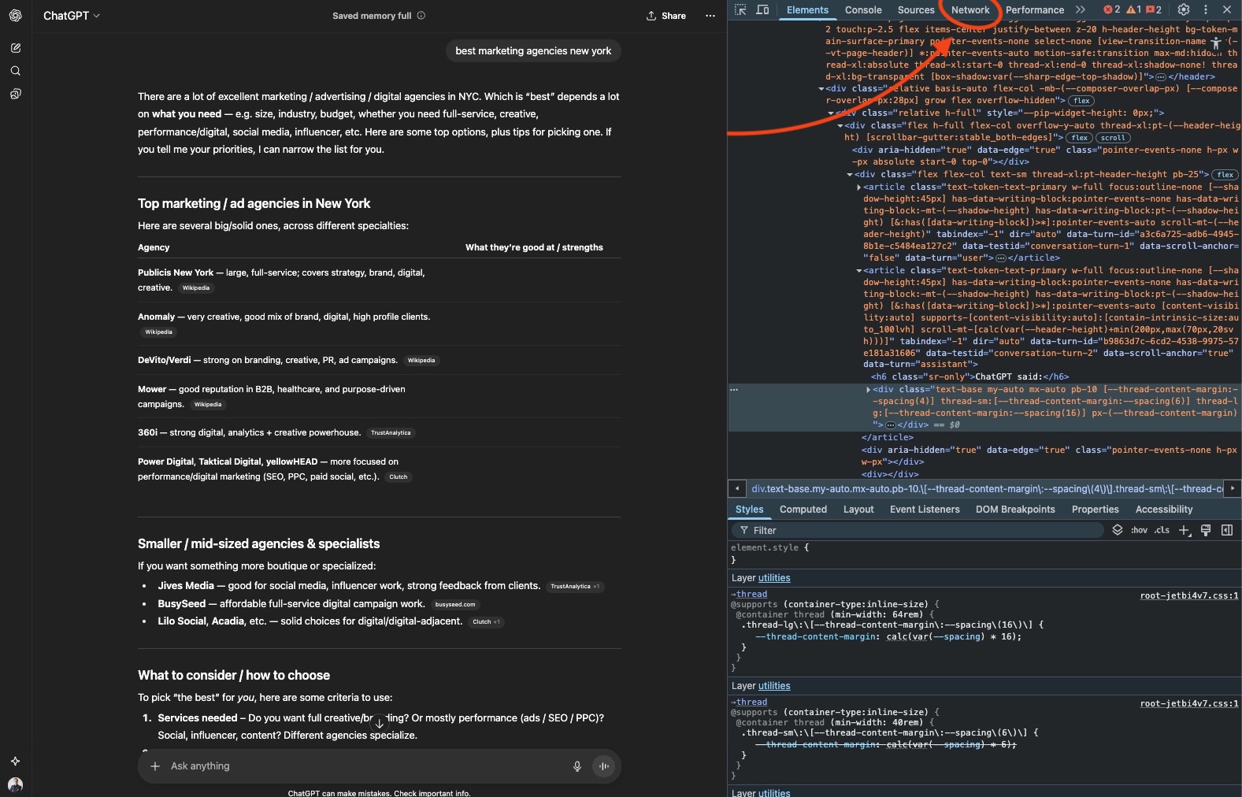This screenshot has height=797, width=1242.
Task: Open the Sources tab
Action: (x=916, y=10)
